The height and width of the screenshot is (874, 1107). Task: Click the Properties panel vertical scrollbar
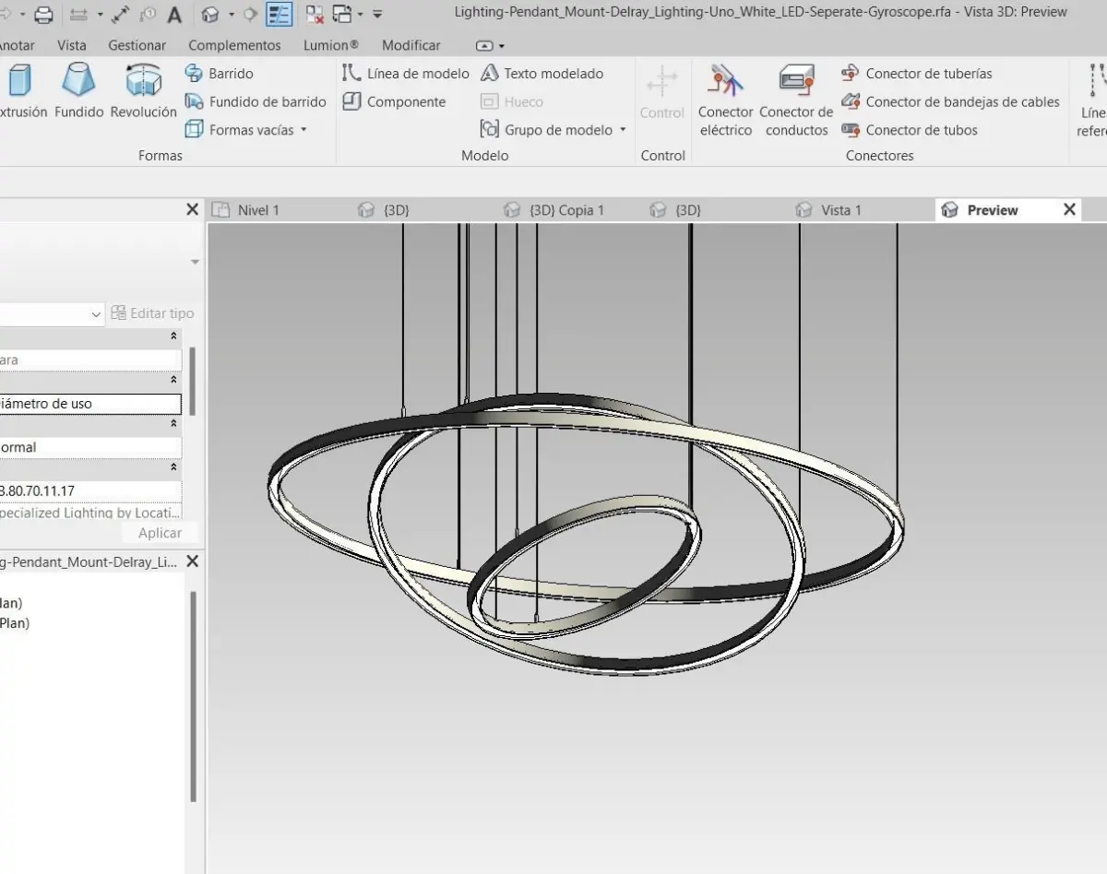[193, 382]
